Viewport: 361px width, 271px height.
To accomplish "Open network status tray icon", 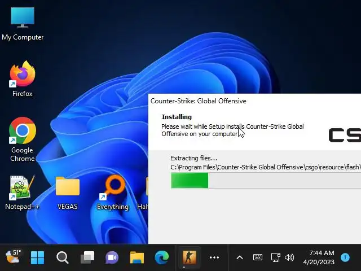I will coord(275,257).
